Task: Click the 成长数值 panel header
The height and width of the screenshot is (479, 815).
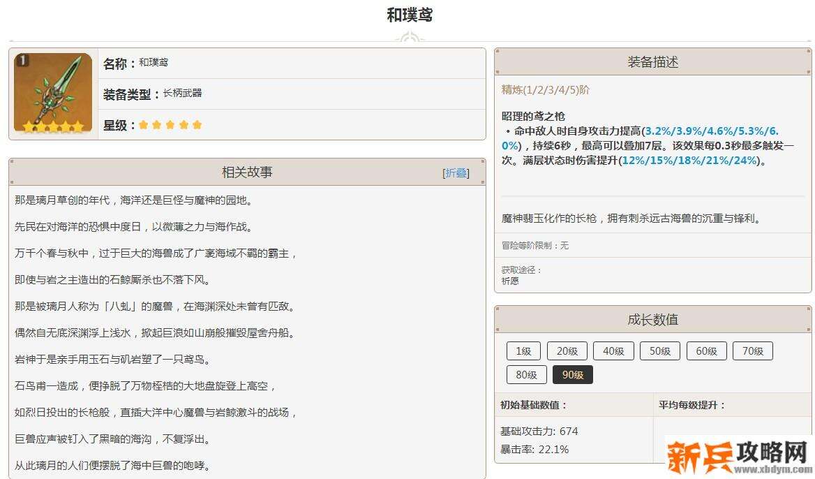Action: [x=652, y=319]
